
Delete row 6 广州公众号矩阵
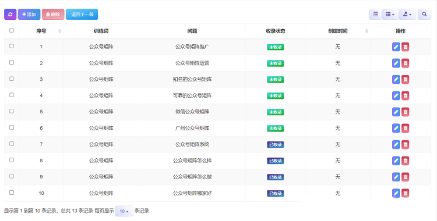(405, 128)
